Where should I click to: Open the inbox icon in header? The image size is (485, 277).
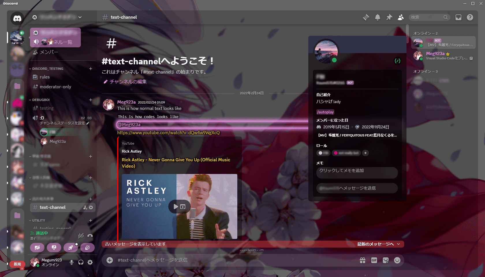(x=458, y=17)
